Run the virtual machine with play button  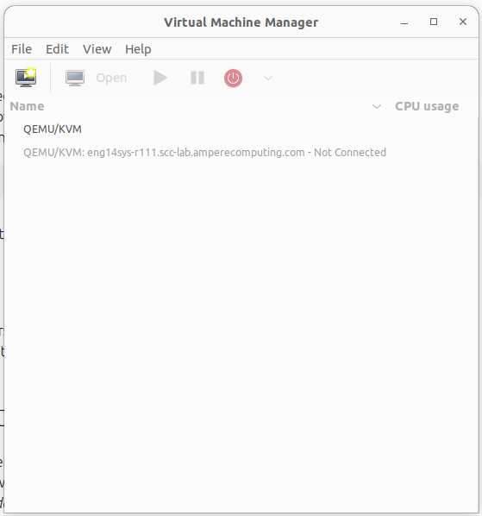pyautogui.click(x=160, y=78)
